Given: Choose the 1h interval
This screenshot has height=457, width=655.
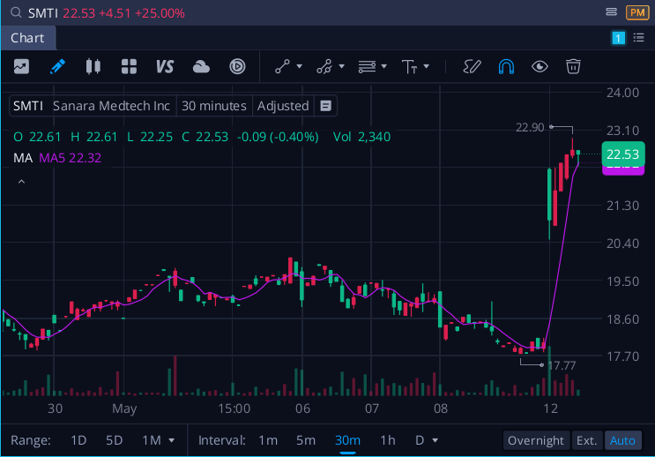Looking at the screenshot, I should tap(388, 440).
